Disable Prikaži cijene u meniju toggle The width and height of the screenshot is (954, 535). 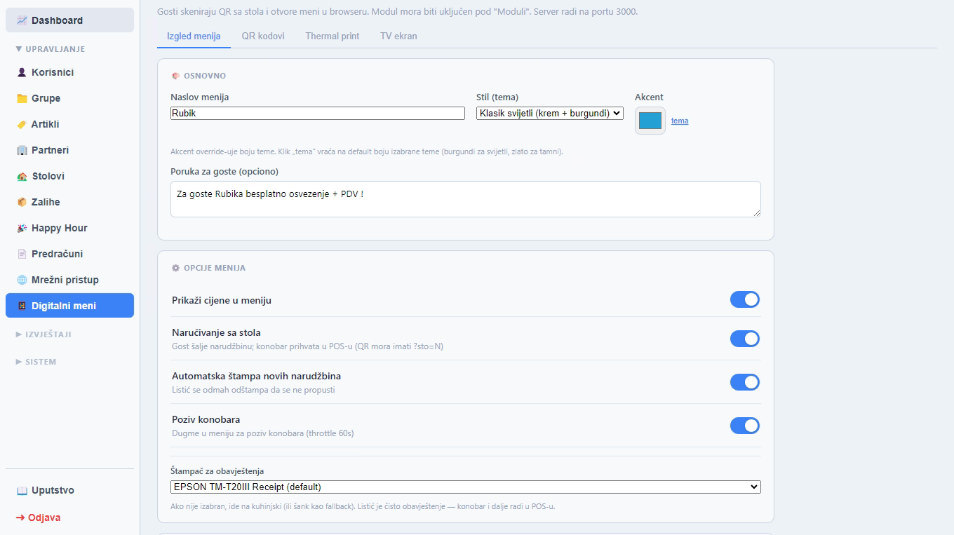pos(745,300)
